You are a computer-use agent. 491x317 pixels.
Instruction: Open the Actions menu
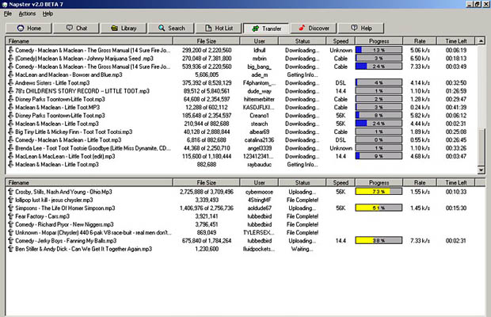point(27,13)
